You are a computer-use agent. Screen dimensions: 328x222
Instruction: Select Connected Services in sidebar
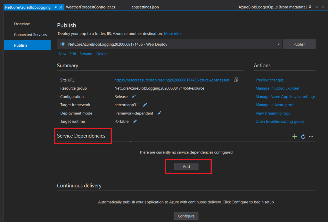30,35
